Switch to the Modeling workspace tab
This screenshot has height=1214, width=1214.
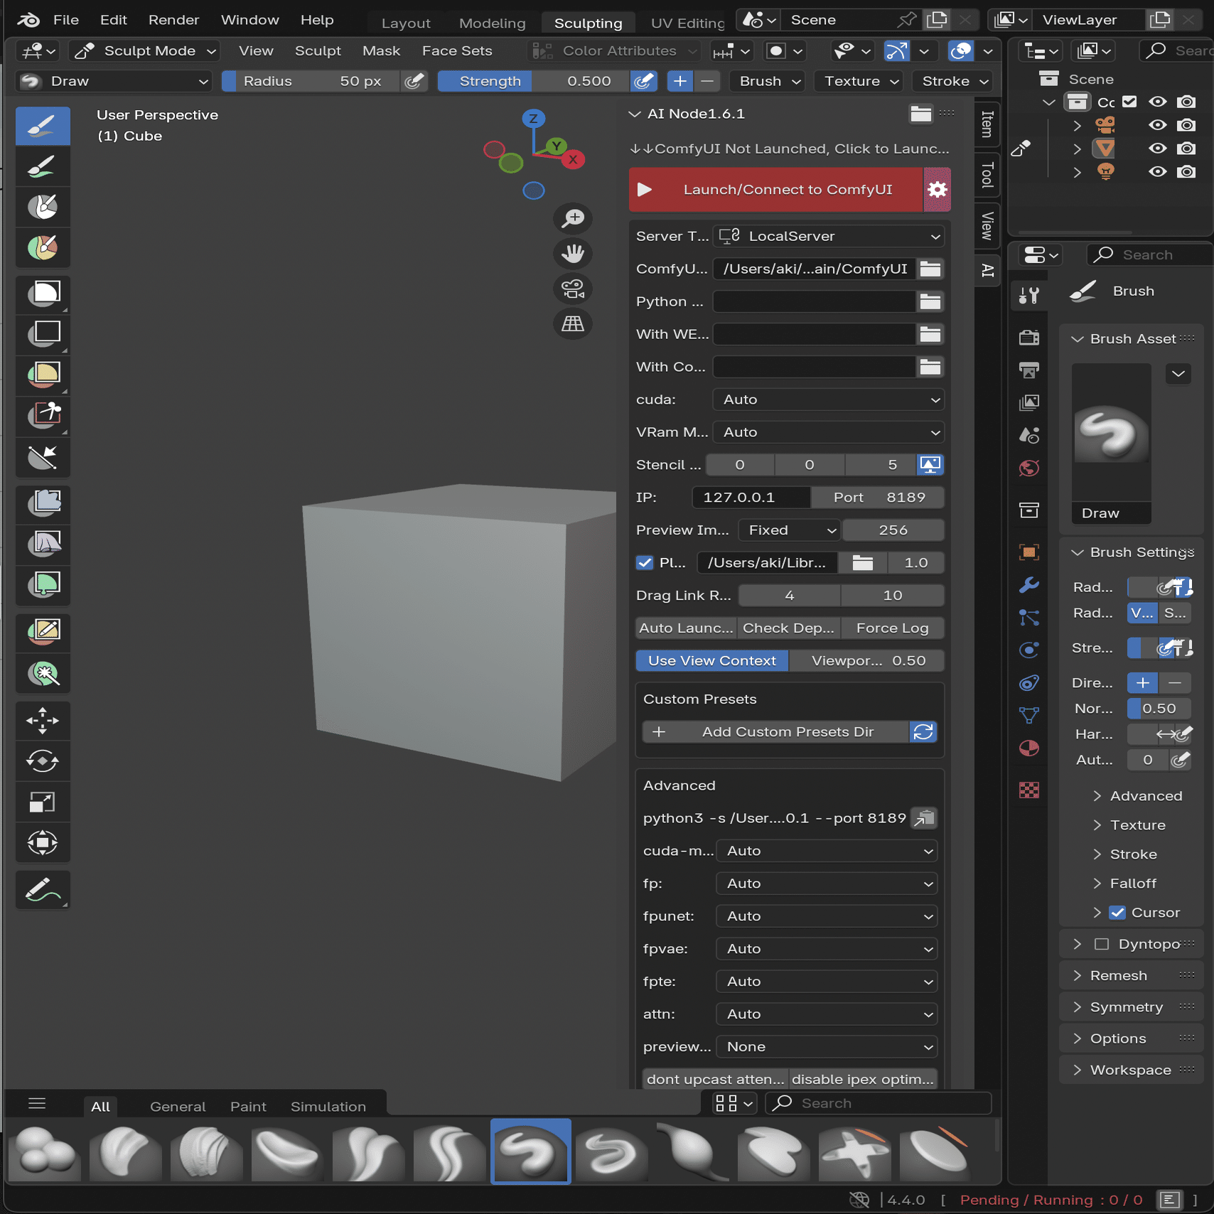492,23
